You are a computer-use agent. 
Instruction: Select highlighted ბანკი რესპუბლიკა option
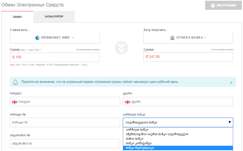[178, 148]
